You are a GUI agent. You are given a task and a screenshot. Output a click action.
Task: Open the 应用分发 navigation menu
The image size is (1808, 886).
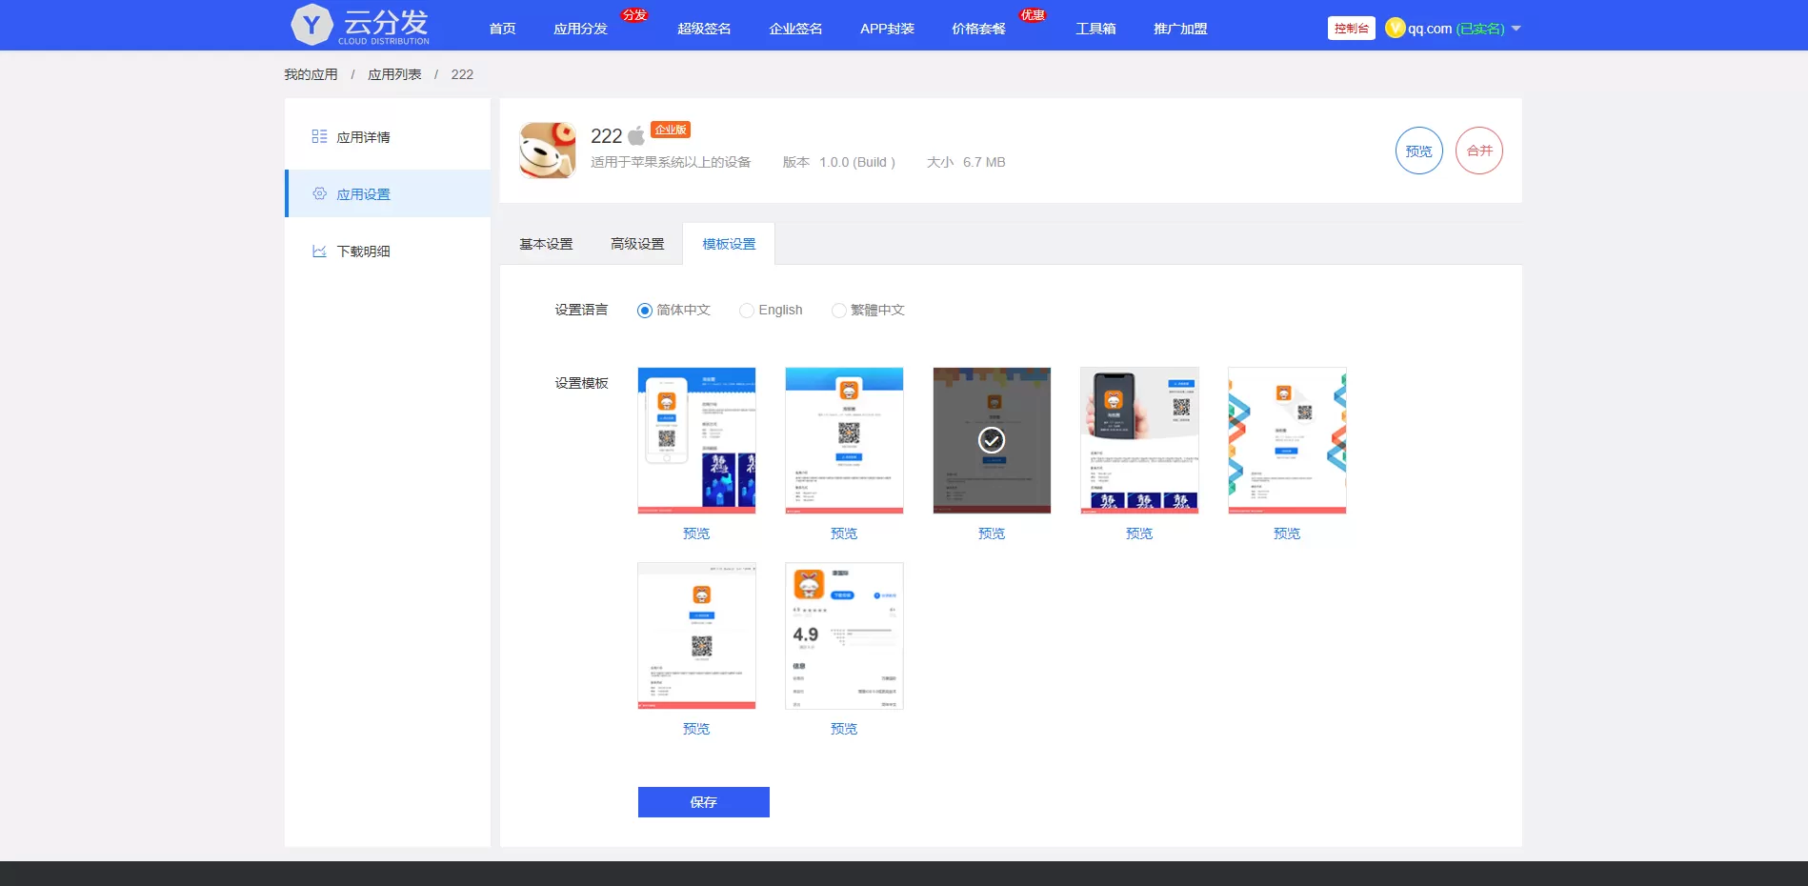[x=580, y=29]
